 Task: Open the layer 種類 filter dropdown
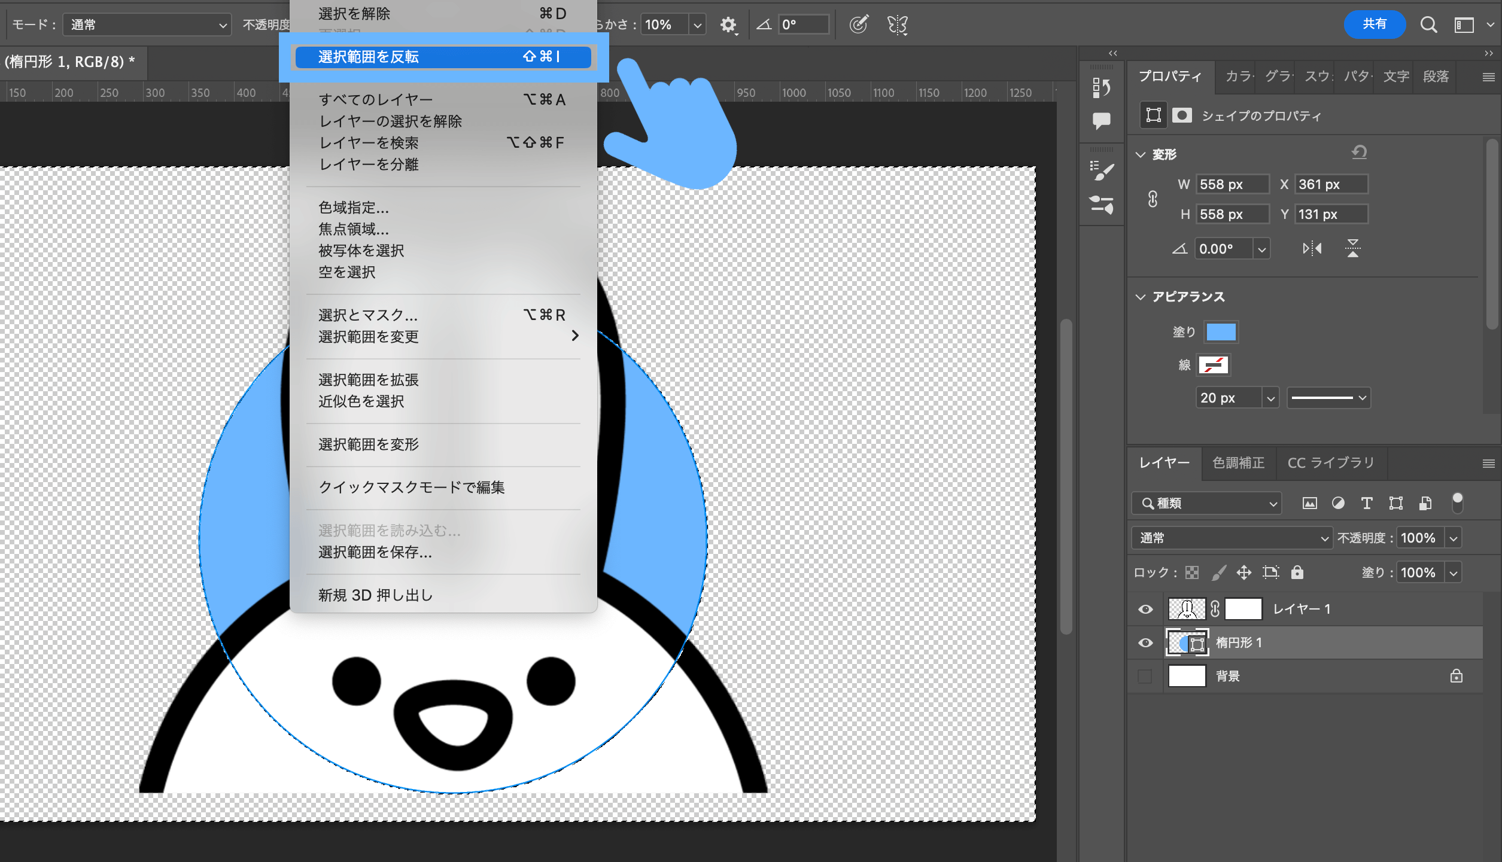point(1206,504)
